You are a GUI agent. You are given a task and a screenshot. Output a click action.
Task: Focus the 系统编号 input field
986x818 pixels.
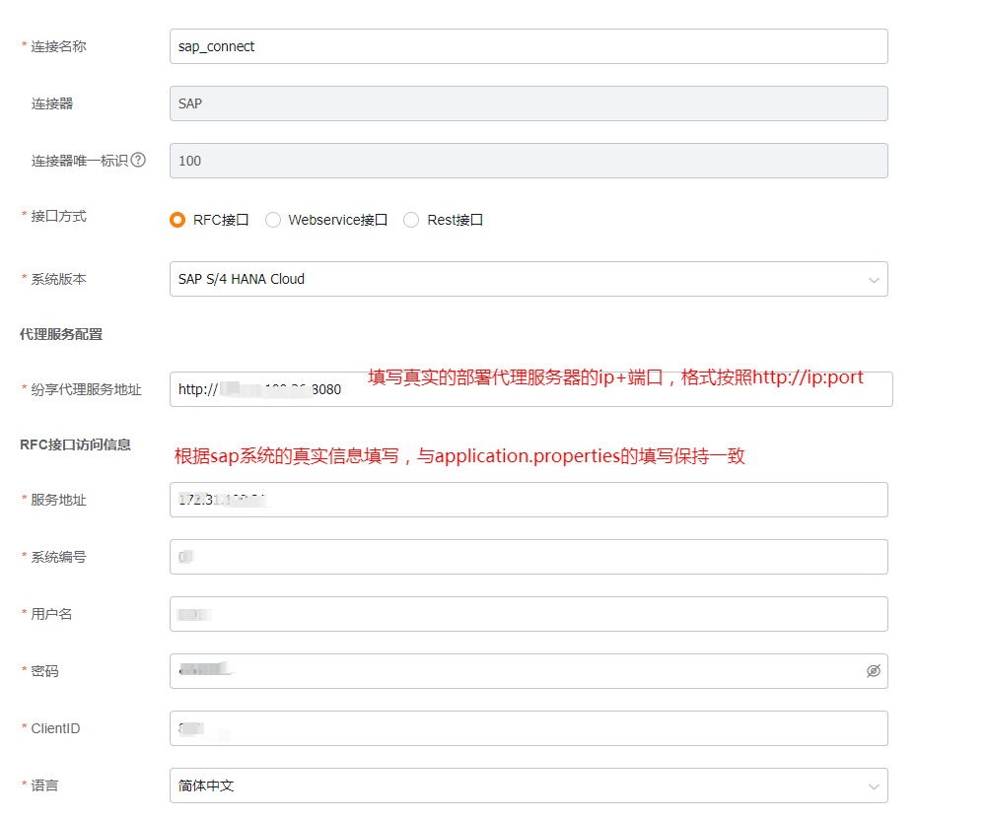click(x=528, y=557)
